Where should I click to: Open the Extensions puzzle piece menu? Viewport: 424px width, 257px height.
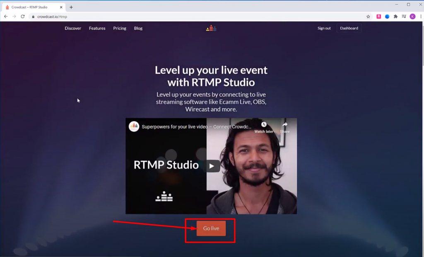[395, 17]
